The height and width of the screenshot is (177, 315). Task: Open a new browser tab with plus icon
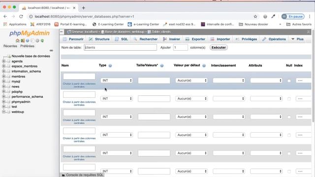[83, 8]
